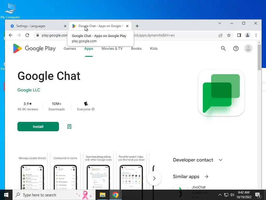Viewport: 266px width, 200px height.
Task: Open the account avatar on Google Play
Action: click(x=248, y=48)
